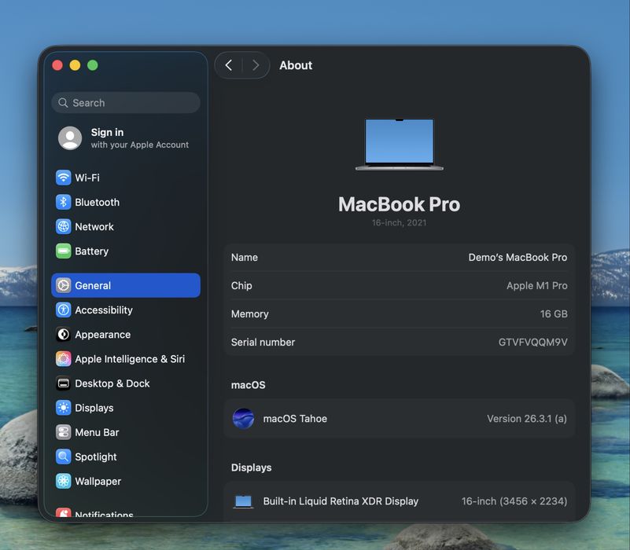Click the Spotlight magnifier icon
This screenshot has width=630, height=550.
pos(63,456)
